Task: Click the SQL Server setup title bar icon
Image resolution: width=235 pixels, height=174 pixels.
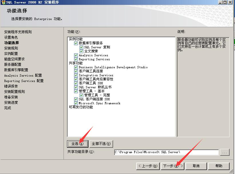Action: (x=3, y=2)
